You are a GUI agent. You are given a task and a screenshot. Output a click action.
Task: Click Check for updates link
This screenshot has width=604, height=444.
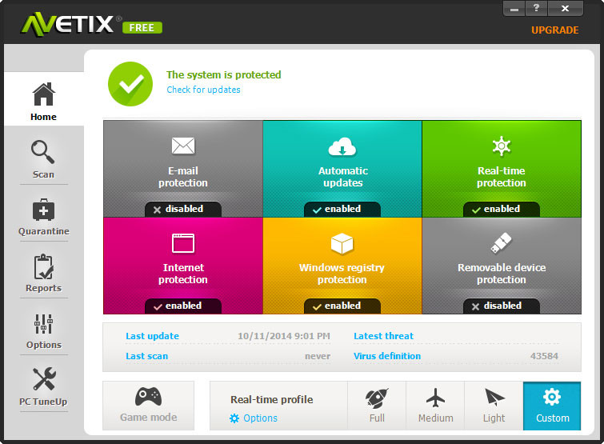point(203,90)
